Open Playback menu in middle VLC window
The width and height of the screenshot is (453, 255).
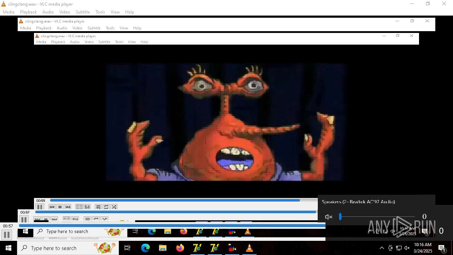[x=44, y=28]
